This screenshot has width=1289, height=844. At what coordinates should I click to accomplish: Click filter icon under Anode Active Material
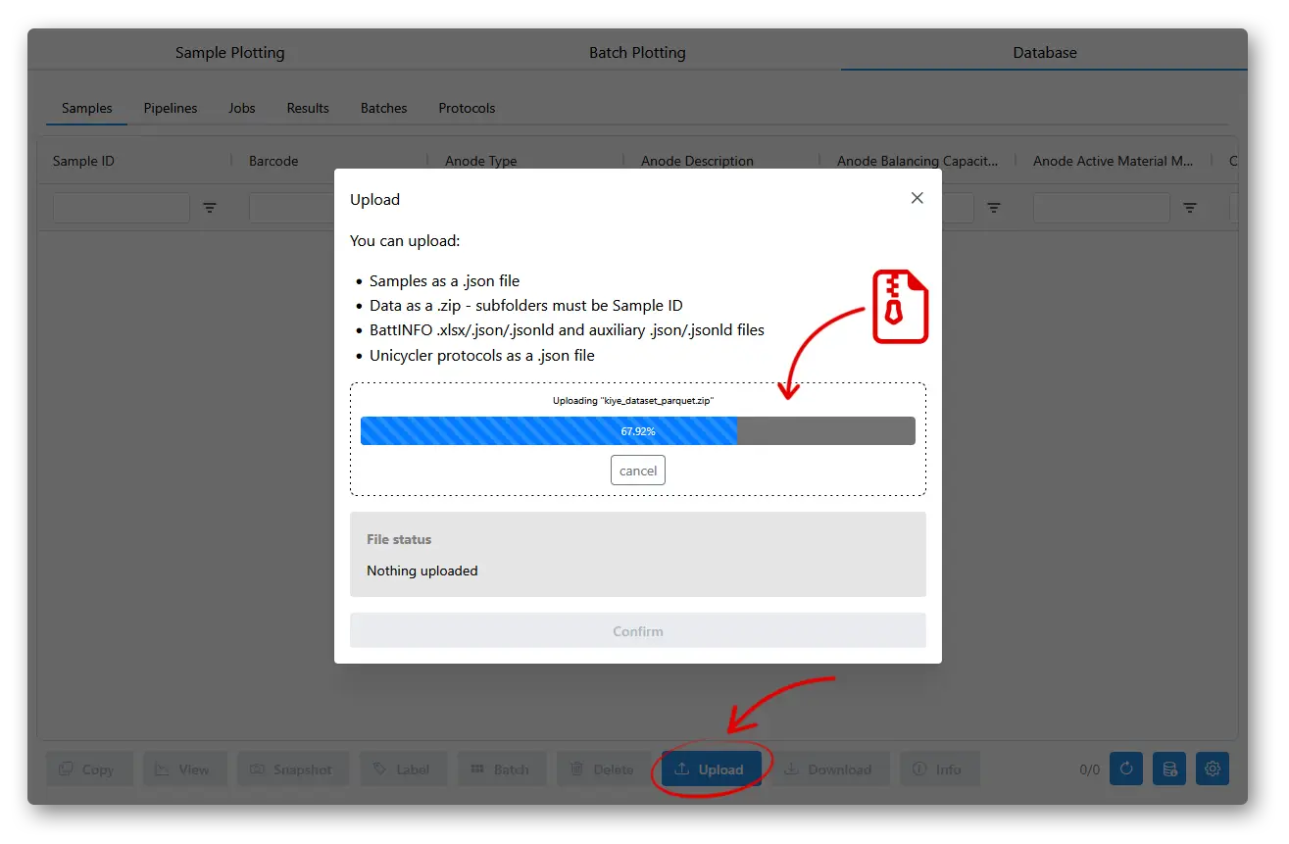[x=1190, y=208]
